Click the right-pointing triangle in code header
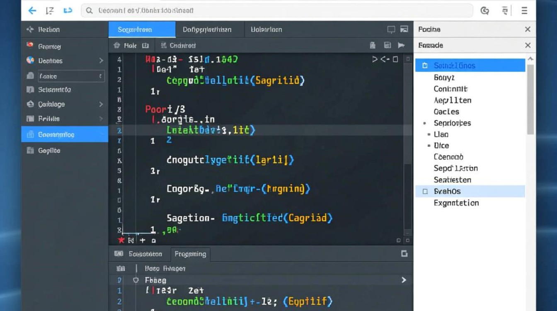Viewport: 557px width, 311px height. (375, 59)
